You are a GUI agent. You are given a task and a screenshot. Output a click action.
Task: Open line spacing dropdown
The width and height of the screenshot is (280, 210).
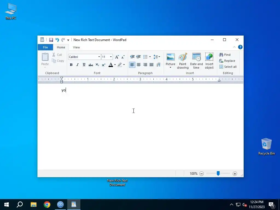[x=157, y=57]
